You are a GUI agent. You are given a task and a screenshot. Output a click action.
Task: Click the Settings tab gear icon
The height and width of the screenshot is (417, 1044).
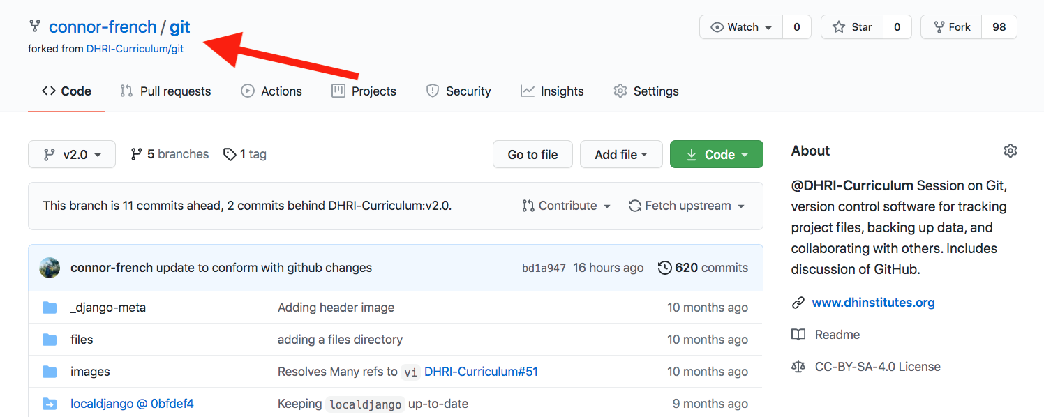coord(620,91)
